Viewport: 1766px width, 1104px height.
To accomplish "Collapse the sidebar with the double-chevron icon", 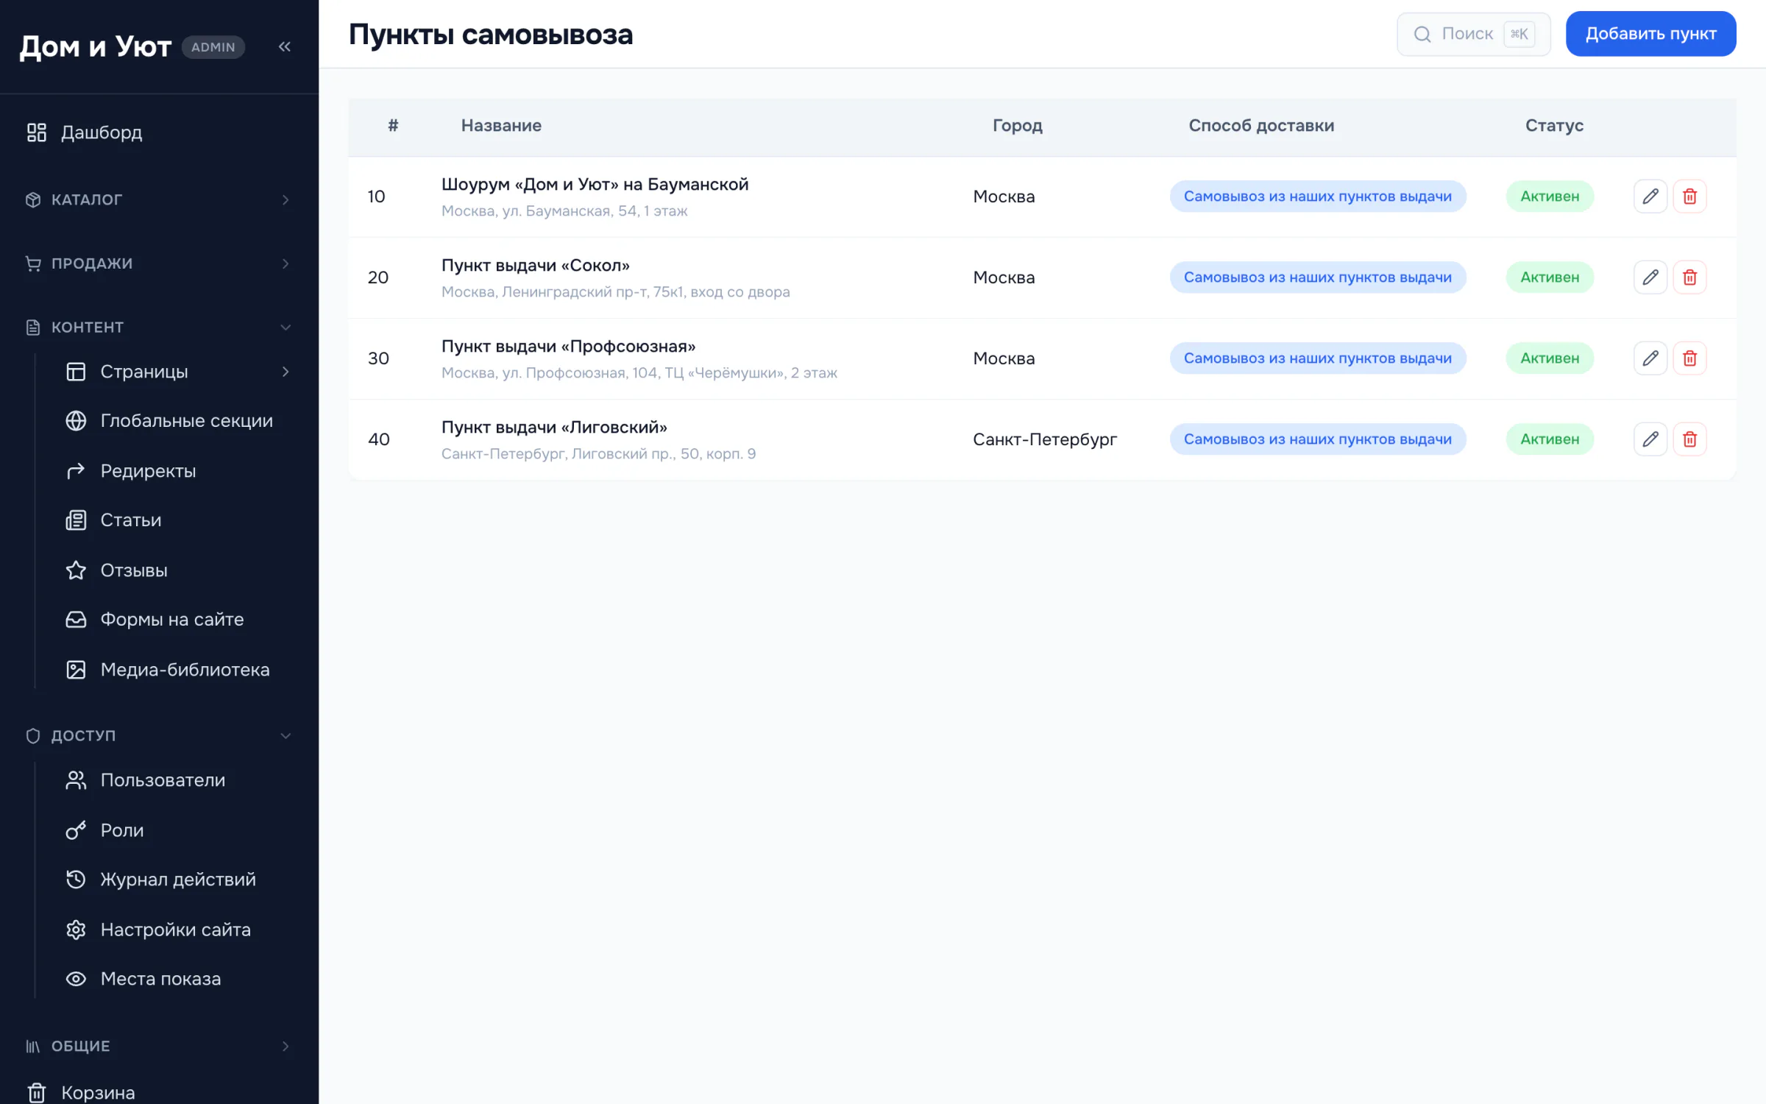I will click(x=285, y=46).
